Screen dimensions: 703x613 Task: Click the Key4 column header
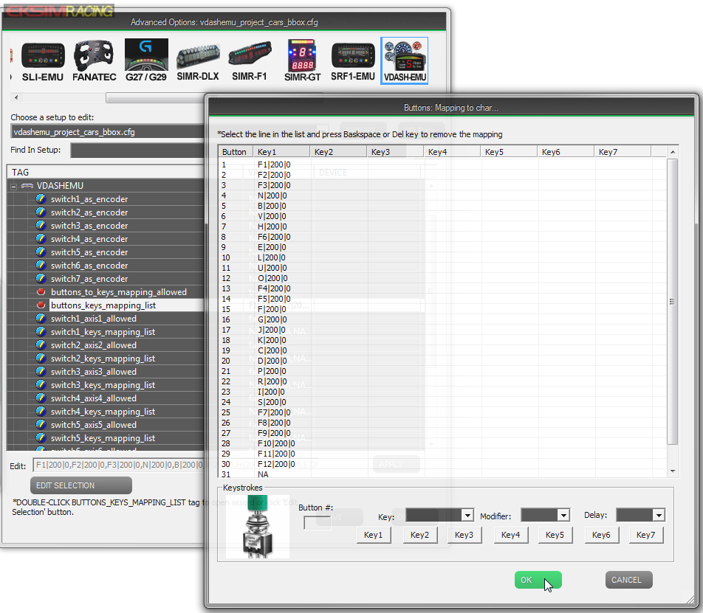tap(452, 152)
